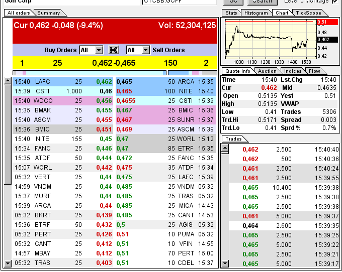The width and height of the screenshot is (342, 272).
Task: Open the Histogram tab
Action: click(x=256, y=13)
